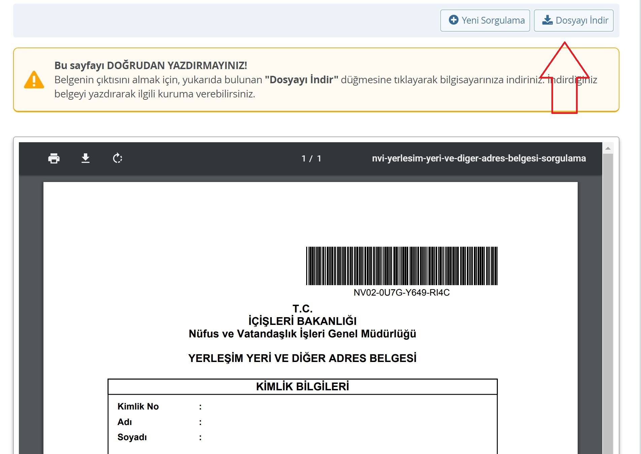Download the file with Dosyayı İndir
Screen dimensions: 641x454
coord(574,21)
